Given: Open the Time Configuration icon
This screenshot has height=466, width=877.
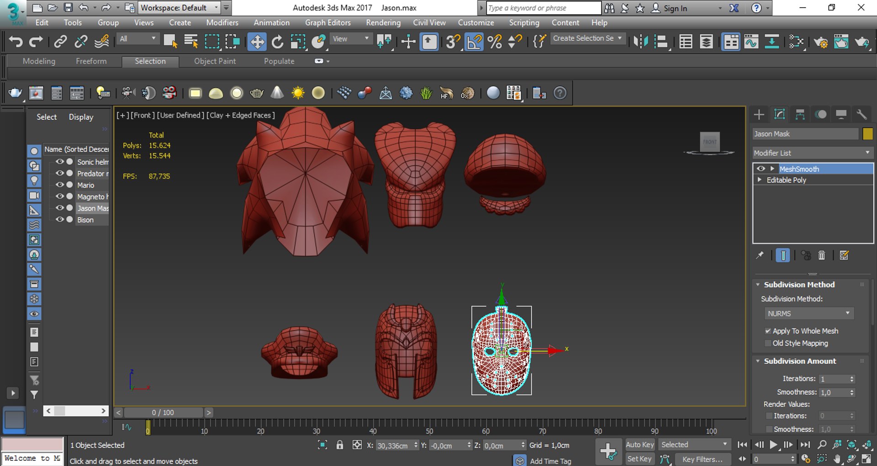Looking at the screenshot, I should pyautogui.click(x=805, y=459).
